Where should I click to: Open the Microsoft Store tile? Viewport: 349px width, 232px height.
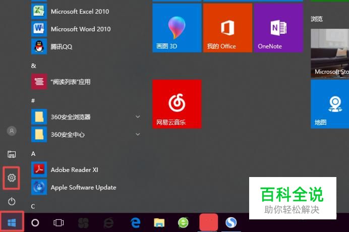point(330,53)
